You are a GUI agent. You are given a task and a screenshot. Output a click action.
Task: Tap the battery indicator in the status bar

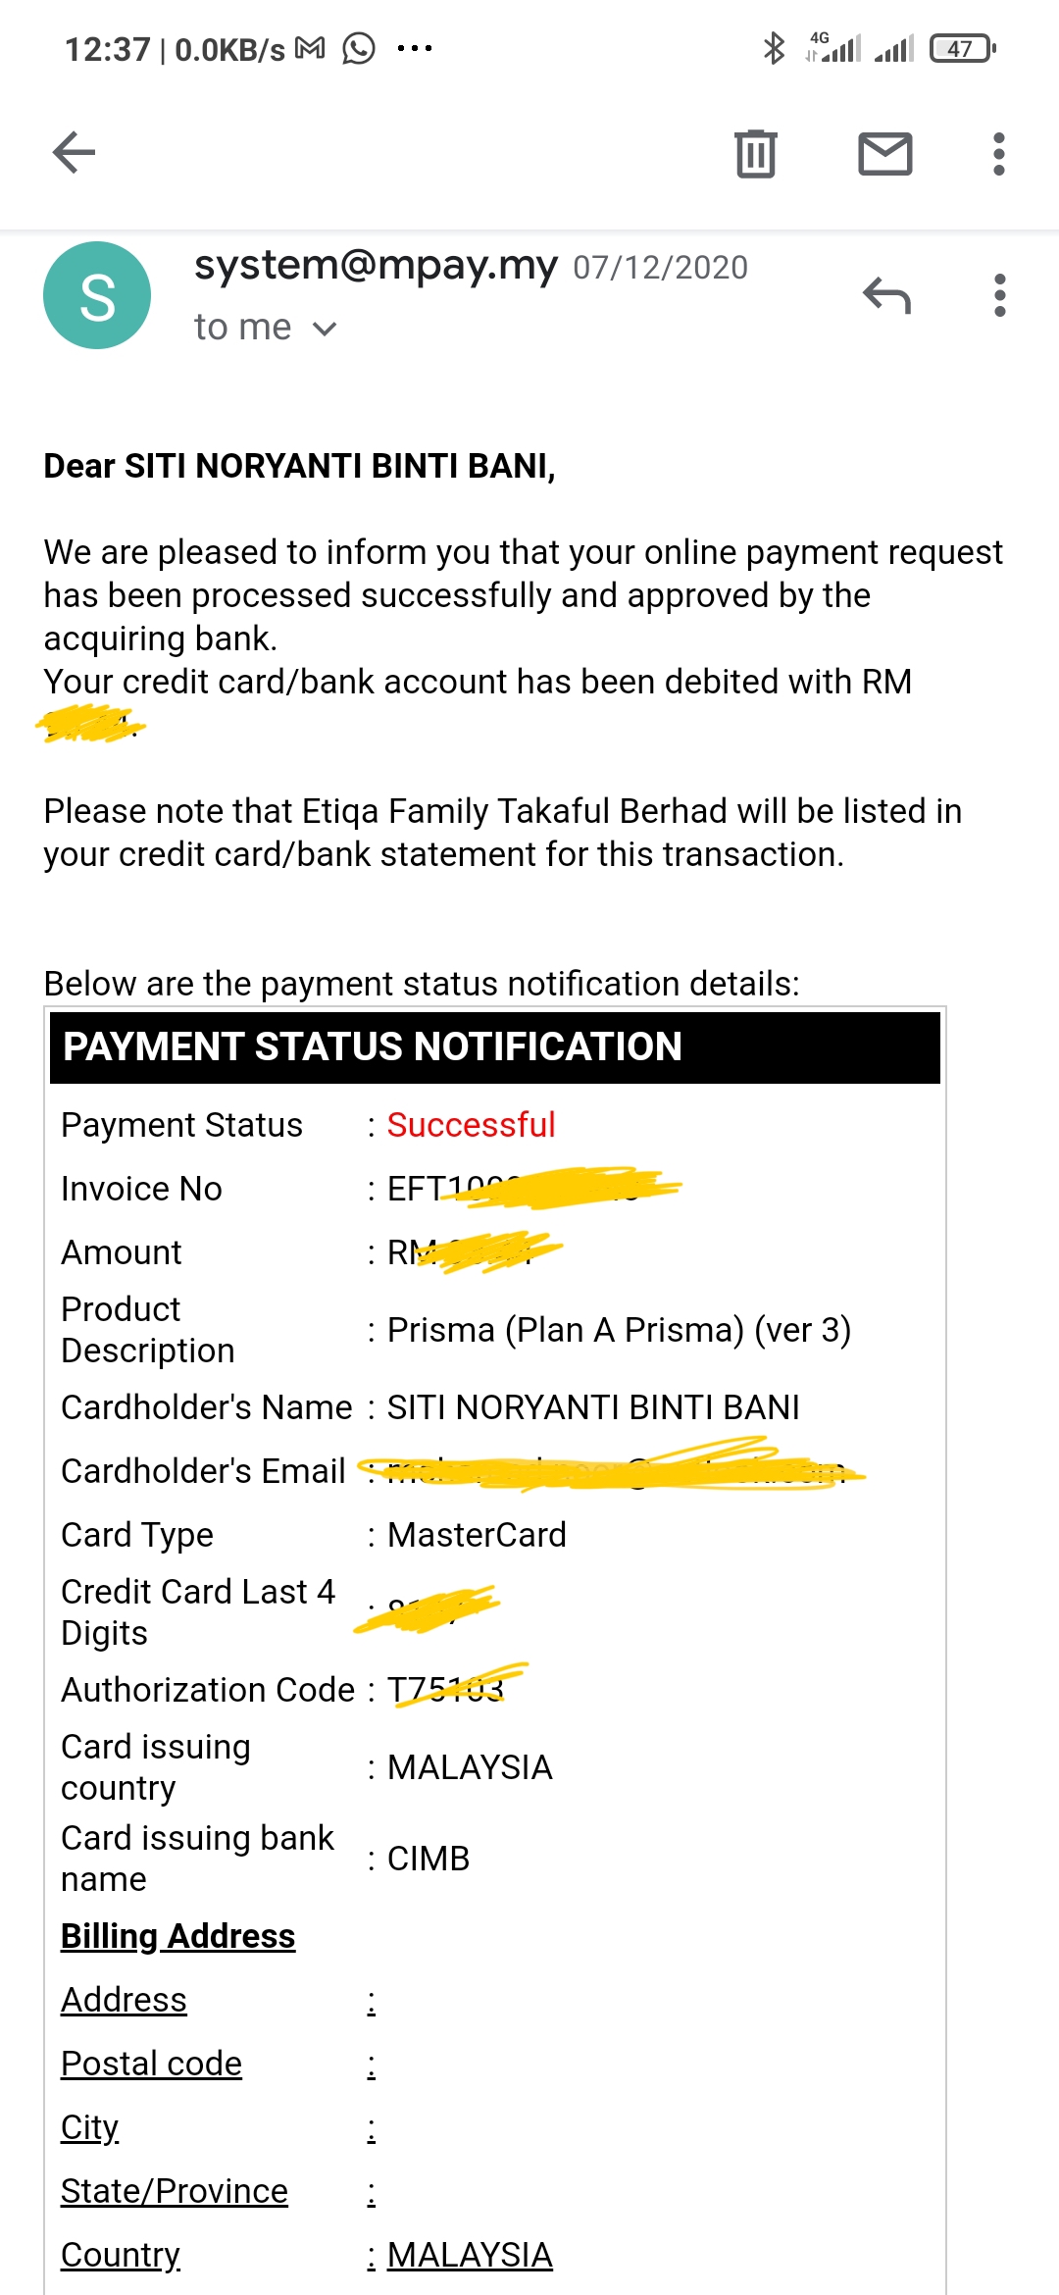pyautogui.click(x=962, y=48)
